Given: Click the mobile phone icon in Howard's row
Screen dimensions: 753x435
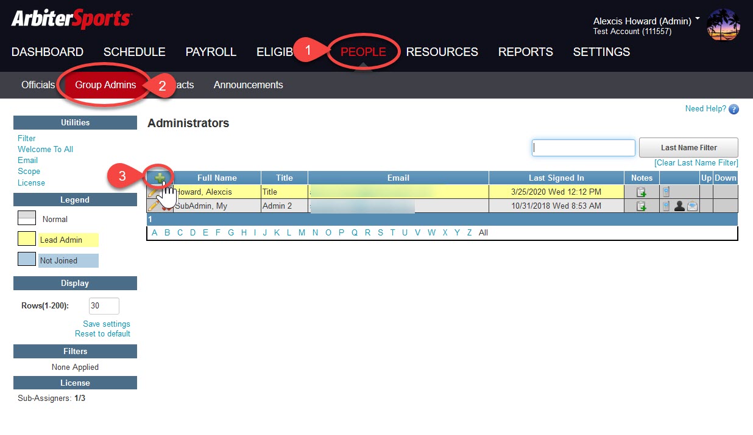Looking at the screenshot, I should coord(665,191).
